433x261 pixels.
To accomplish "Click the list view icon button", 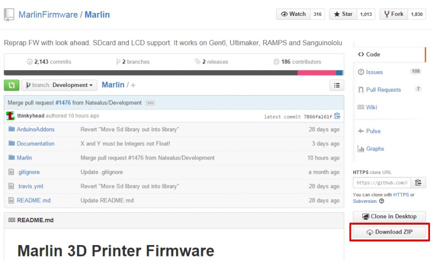I will (x=336, y=85).
